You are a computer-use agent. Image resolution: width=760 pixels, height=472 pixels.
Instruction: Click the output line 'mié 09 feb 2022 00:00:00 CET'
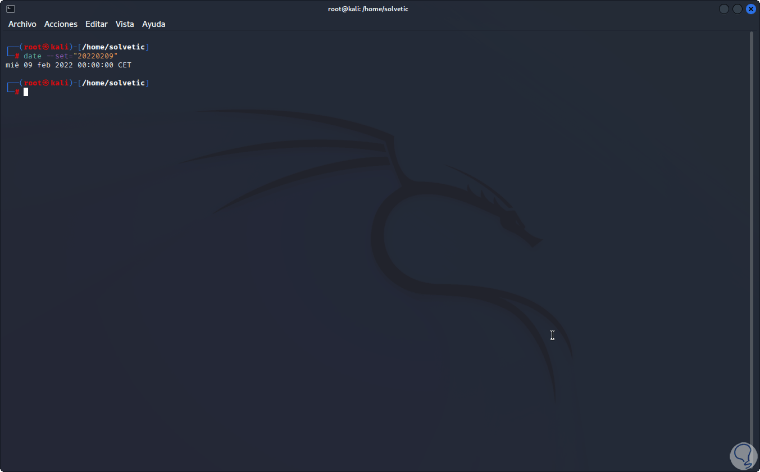[x=69, y=65]
